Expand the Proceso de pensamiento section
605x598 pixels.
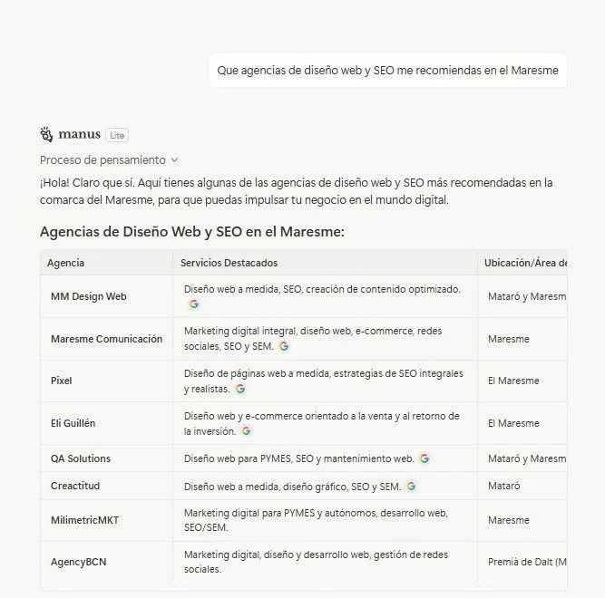click(109, 159)
